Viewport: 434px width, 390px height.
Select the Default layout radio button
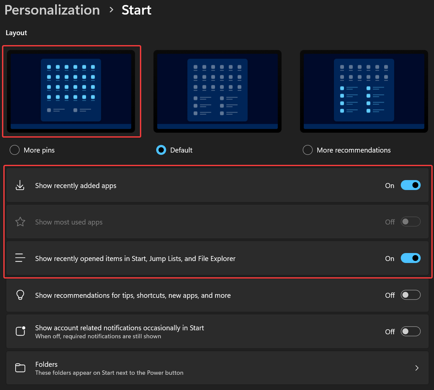pos(161,150)
